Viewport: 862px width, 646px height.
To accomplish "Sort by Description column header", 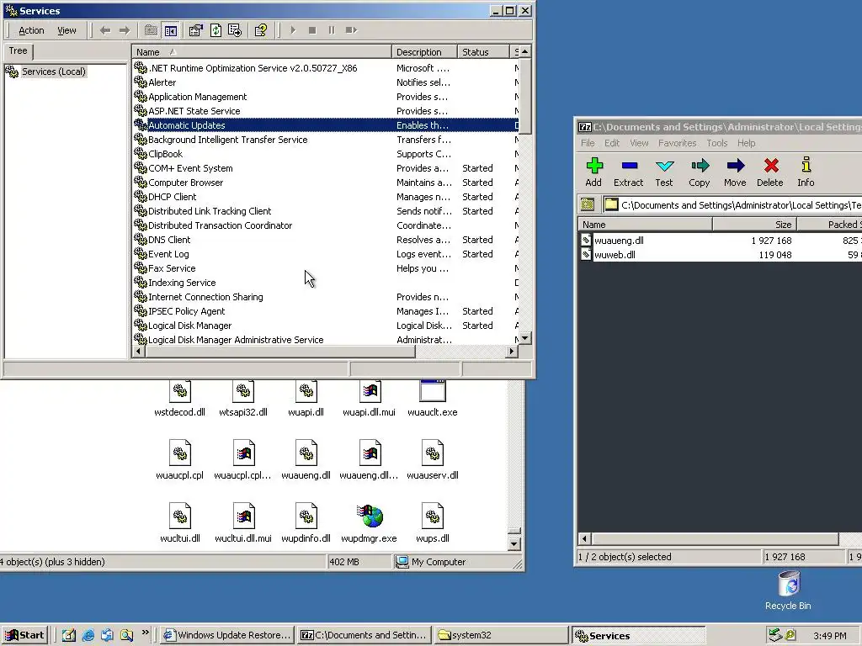I will [424, 51].
